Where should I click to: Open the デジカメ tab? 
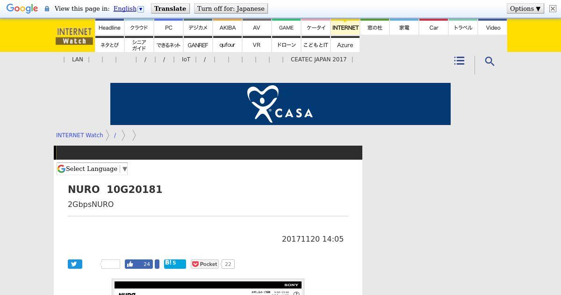click(198, 27)
